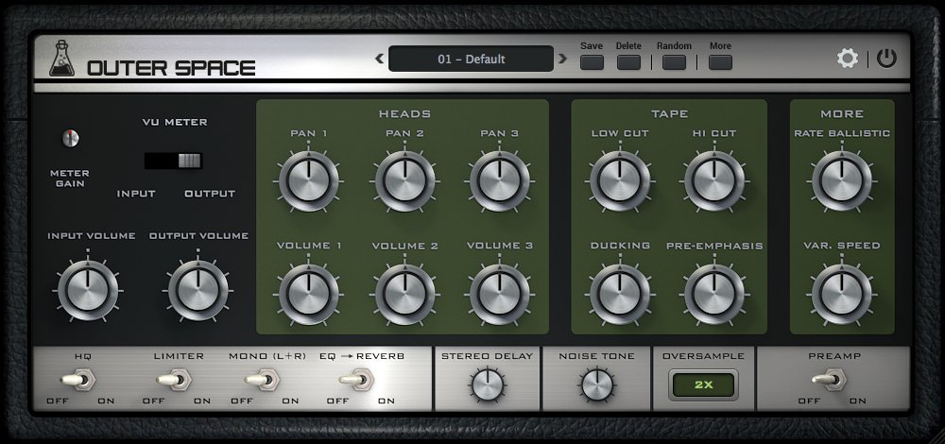
Task: Click the Noise Tone knob
Action: pyautogui.click(x=596, y=385)
